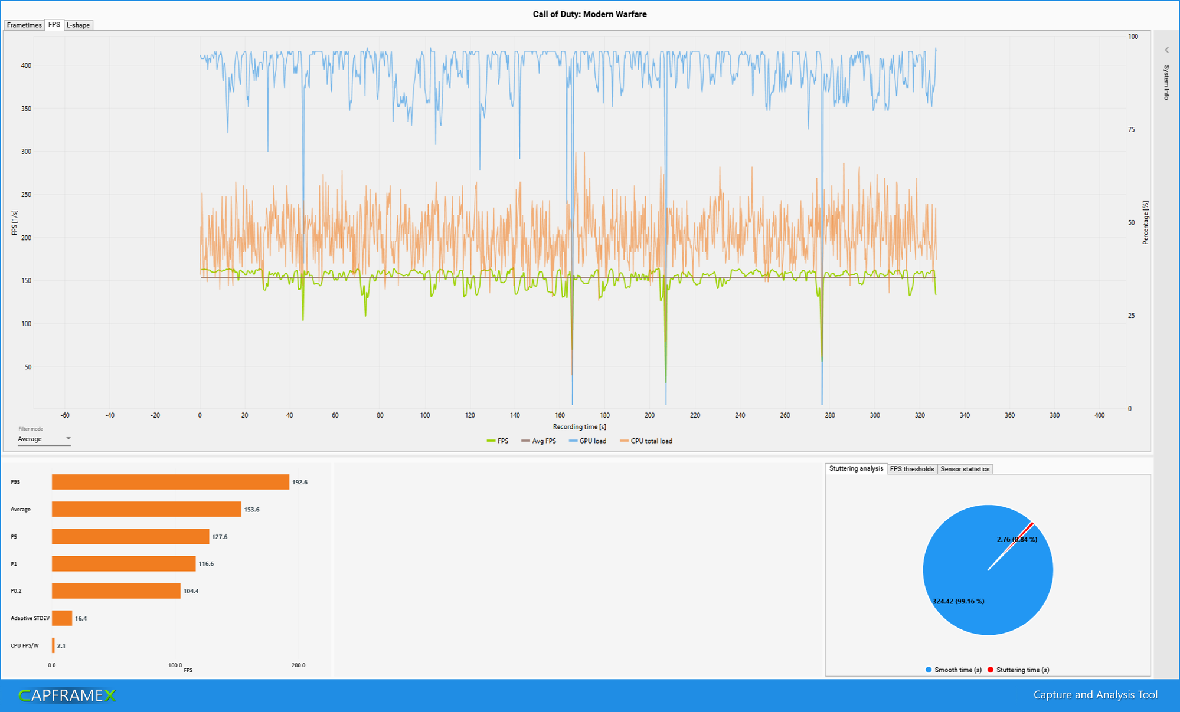Image resolution: width=1180 pixels, height=712 pixels.
Task: Toggle the FPS series in chart legend
Action: (x=498, y=441)
